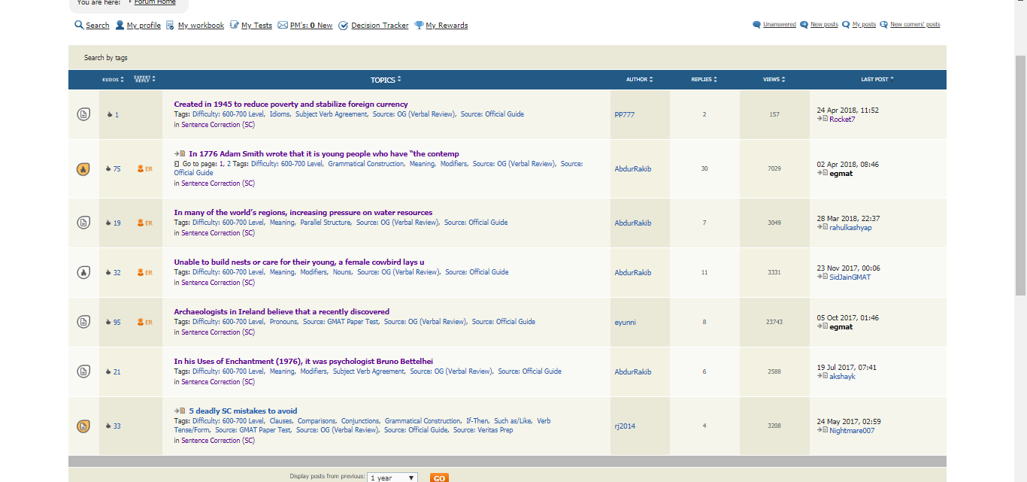Open Search using the magnifier icon
This screenshot has width=1027, height=482.
point(79,25)
